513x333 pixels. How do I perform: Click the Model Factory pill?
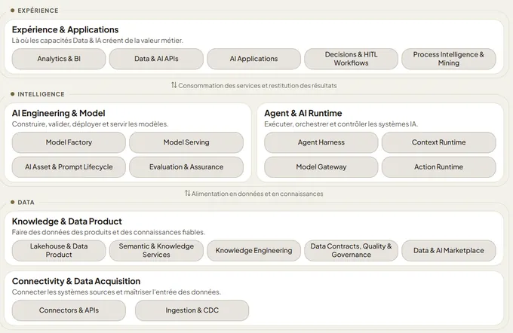(69, 142)
